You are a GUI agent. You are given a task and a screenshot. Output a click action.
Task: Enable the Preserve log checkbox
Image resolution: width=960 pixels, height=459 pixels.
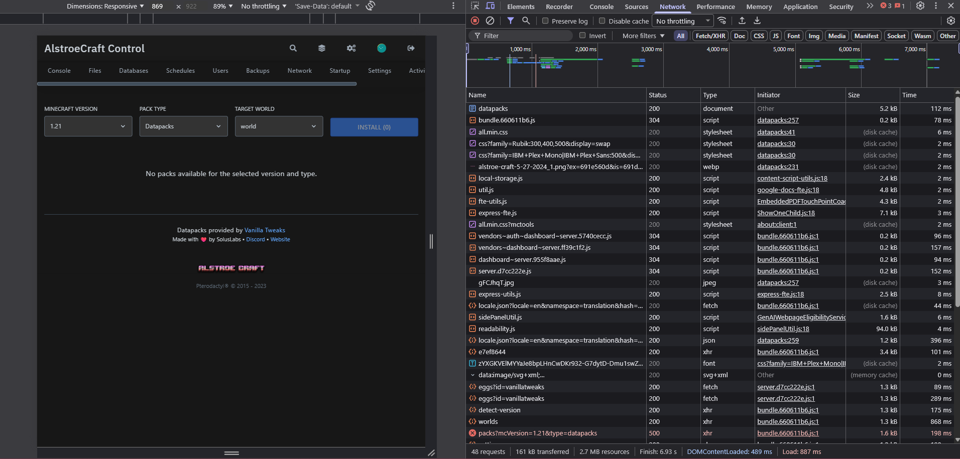(x=545, y=21)
